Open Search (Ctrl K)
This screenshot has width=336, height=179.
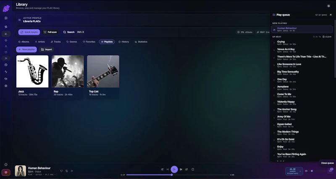tap(73, 32)
